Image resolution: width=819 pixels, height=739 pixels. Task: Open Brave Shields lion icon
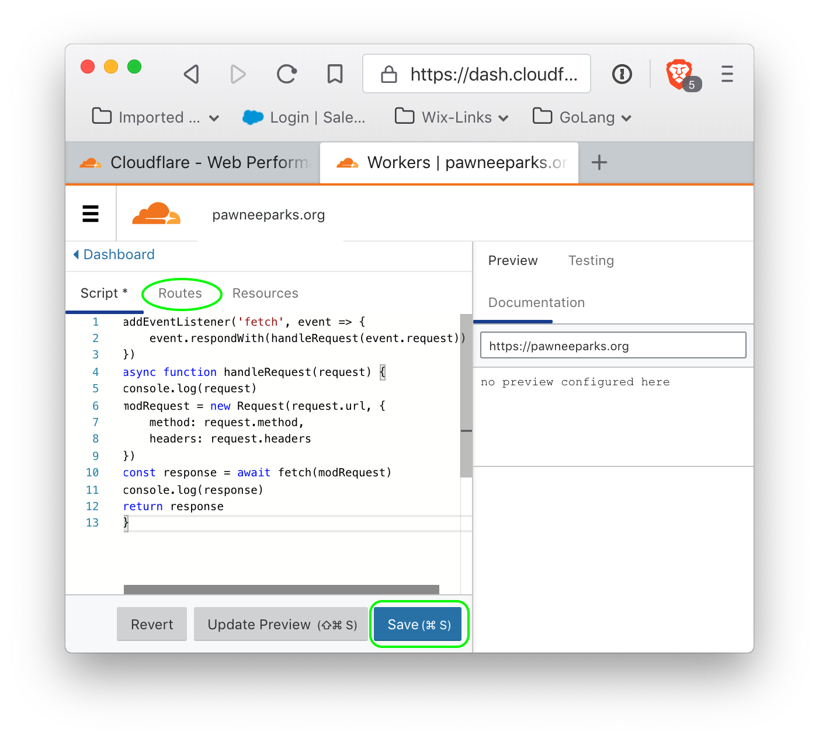679,74
